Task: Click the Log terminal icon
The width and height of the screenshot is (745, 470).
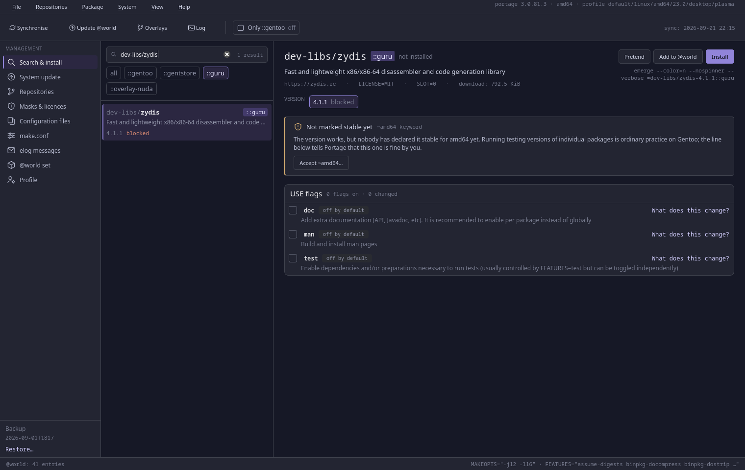Action: [x=191, y=28]
